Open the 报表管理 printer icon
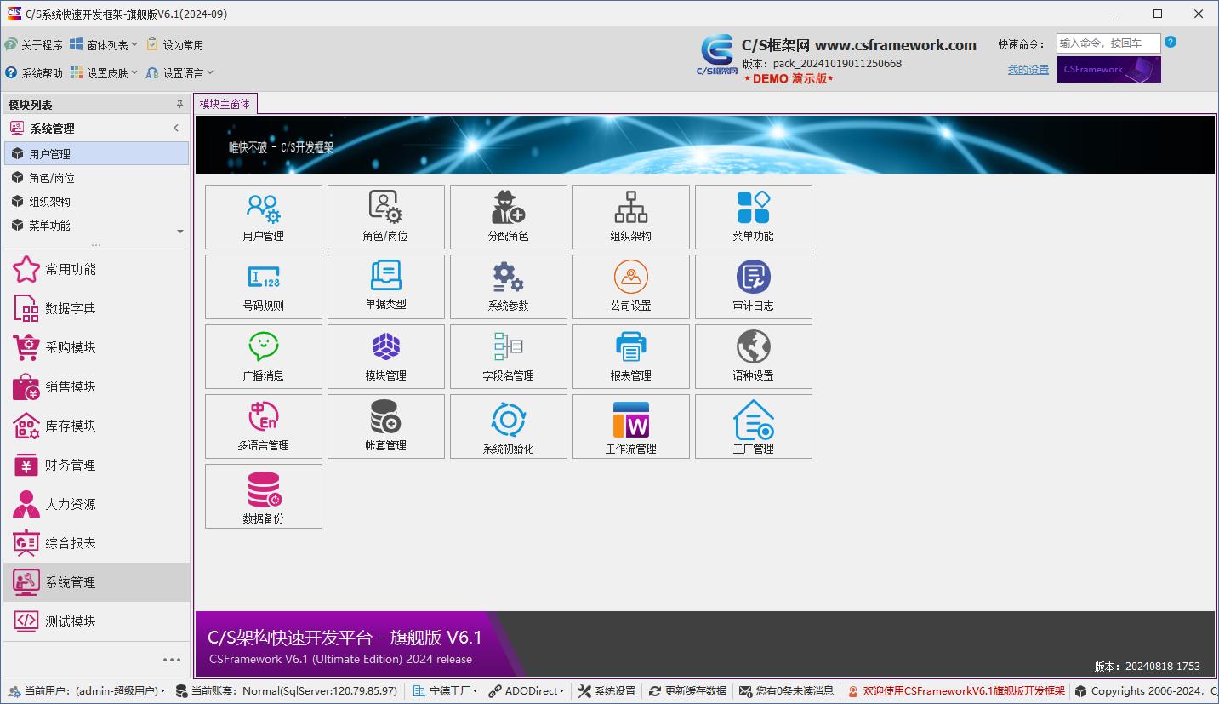Screen dimensions: 1219x704 click(630, 347)
